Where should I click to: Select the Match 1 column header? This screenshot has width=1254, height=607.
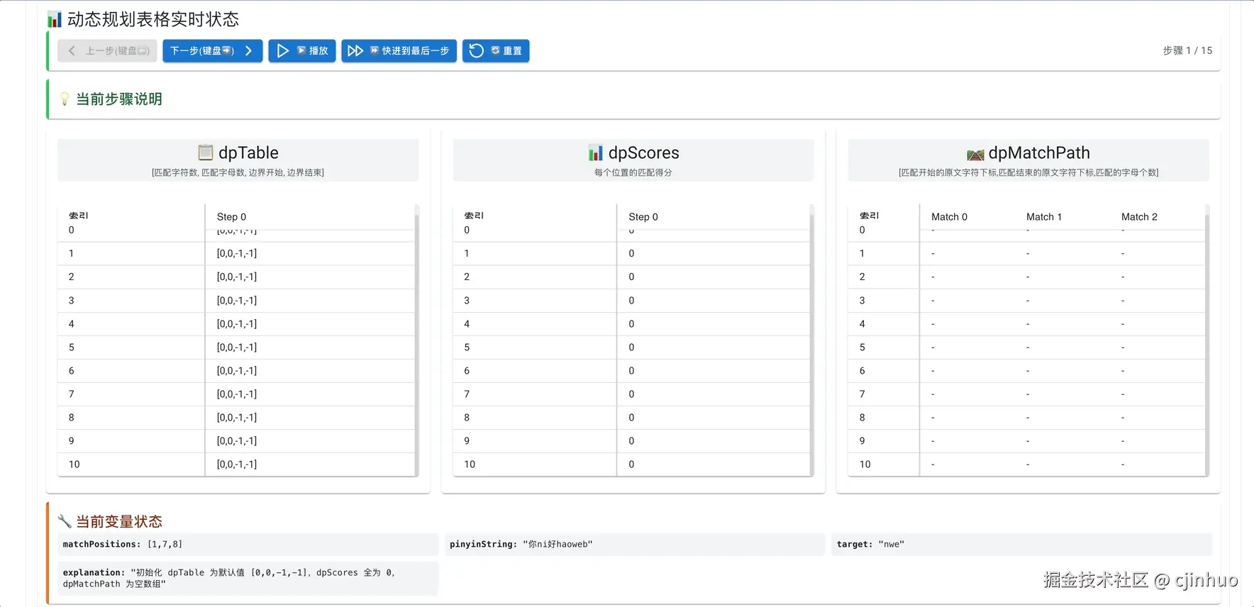tap(1044, 217)
